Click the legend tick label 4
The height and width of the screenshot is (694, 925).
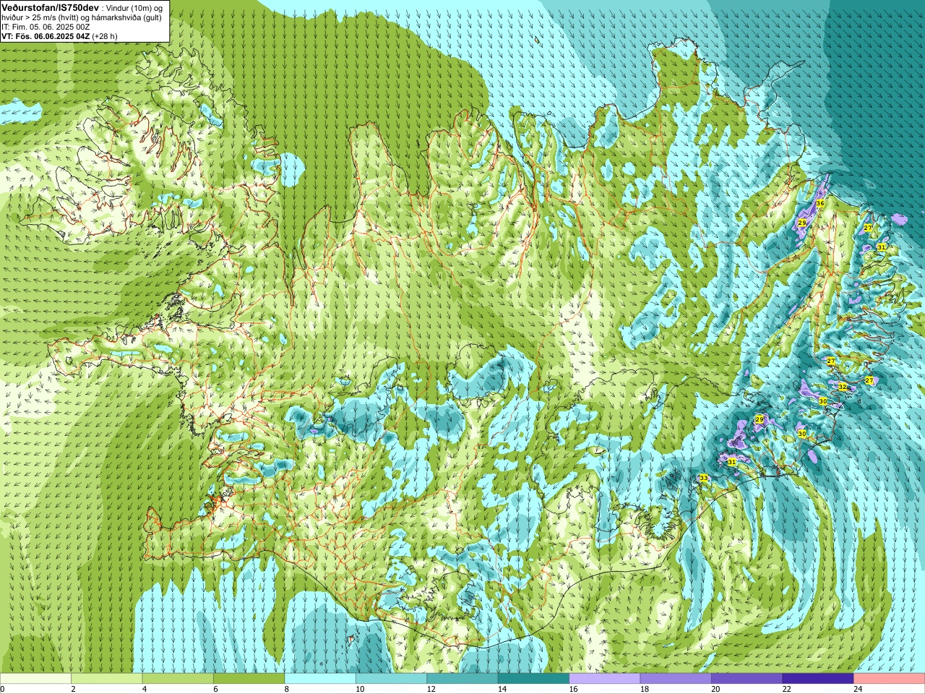[x=145, y=689]
